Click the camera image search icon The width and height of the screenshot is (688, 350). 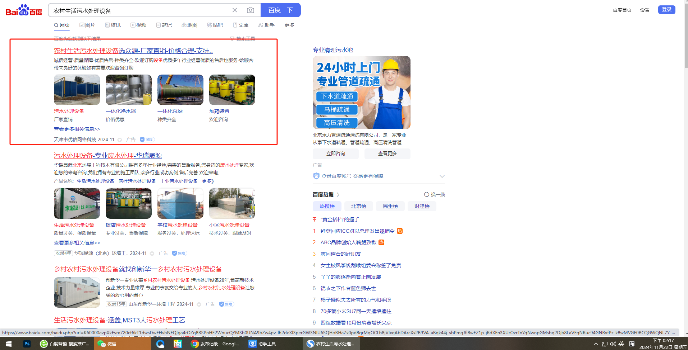pyautogui.click(x=251, y=10)
